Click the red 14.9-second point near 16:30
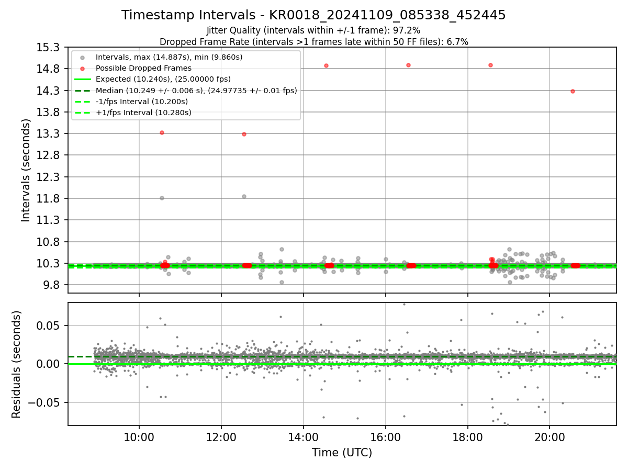628x471 pixels. coord(408,65)
